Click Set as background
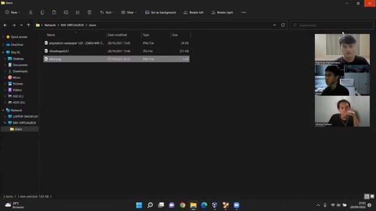This screenshot has height=211, width=376. tap(160, 12)
